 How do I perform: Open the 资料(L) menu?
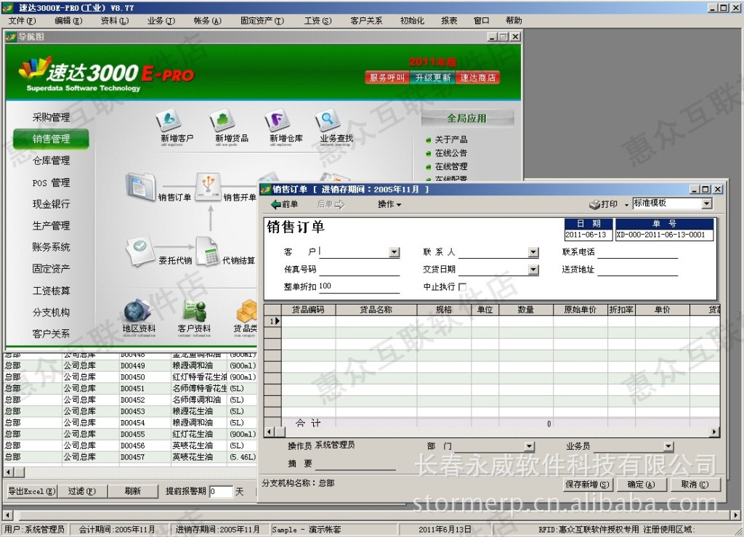pos(115,21)
